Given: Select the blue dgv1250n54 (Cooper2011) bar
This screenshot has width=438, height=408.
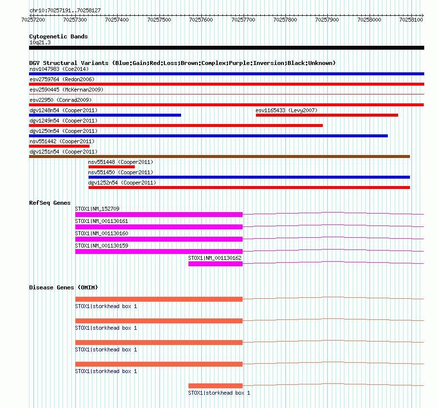Looking at the screenshot, I should click(208, 136).
